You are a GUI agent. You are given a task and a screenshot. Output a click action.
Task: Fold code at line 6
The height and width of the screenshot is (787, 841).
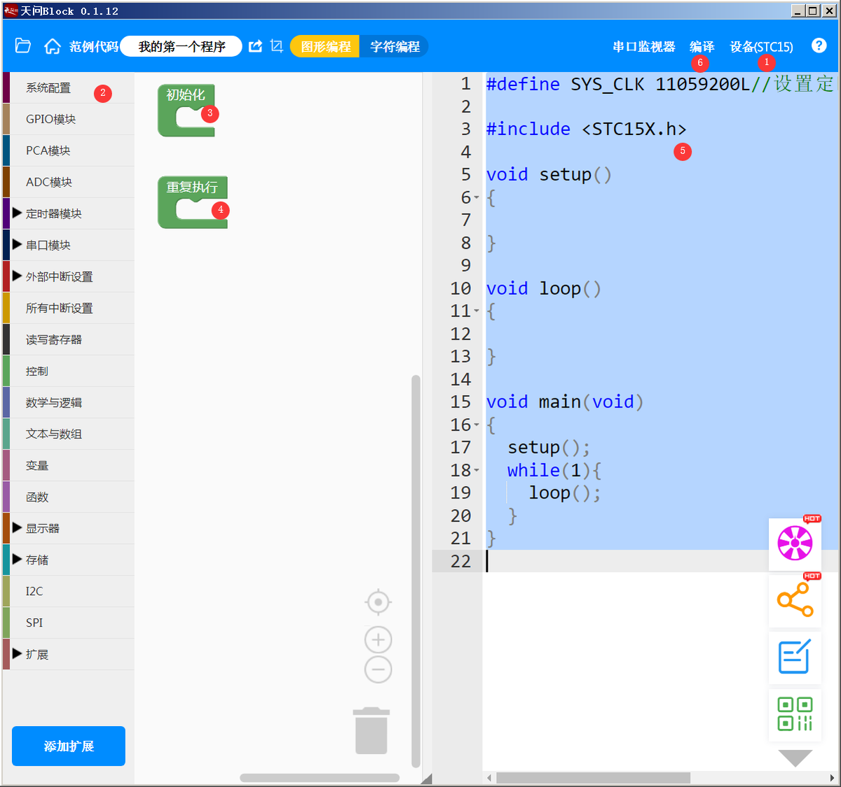pyautogui.click(x=477, y=197)
